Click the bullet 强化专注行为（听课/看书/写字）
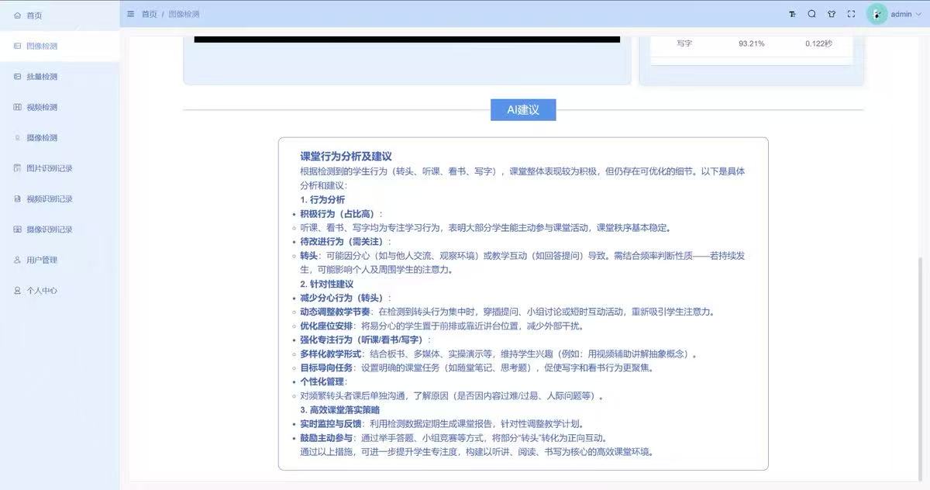930x490 pixels. click(365, 340)
